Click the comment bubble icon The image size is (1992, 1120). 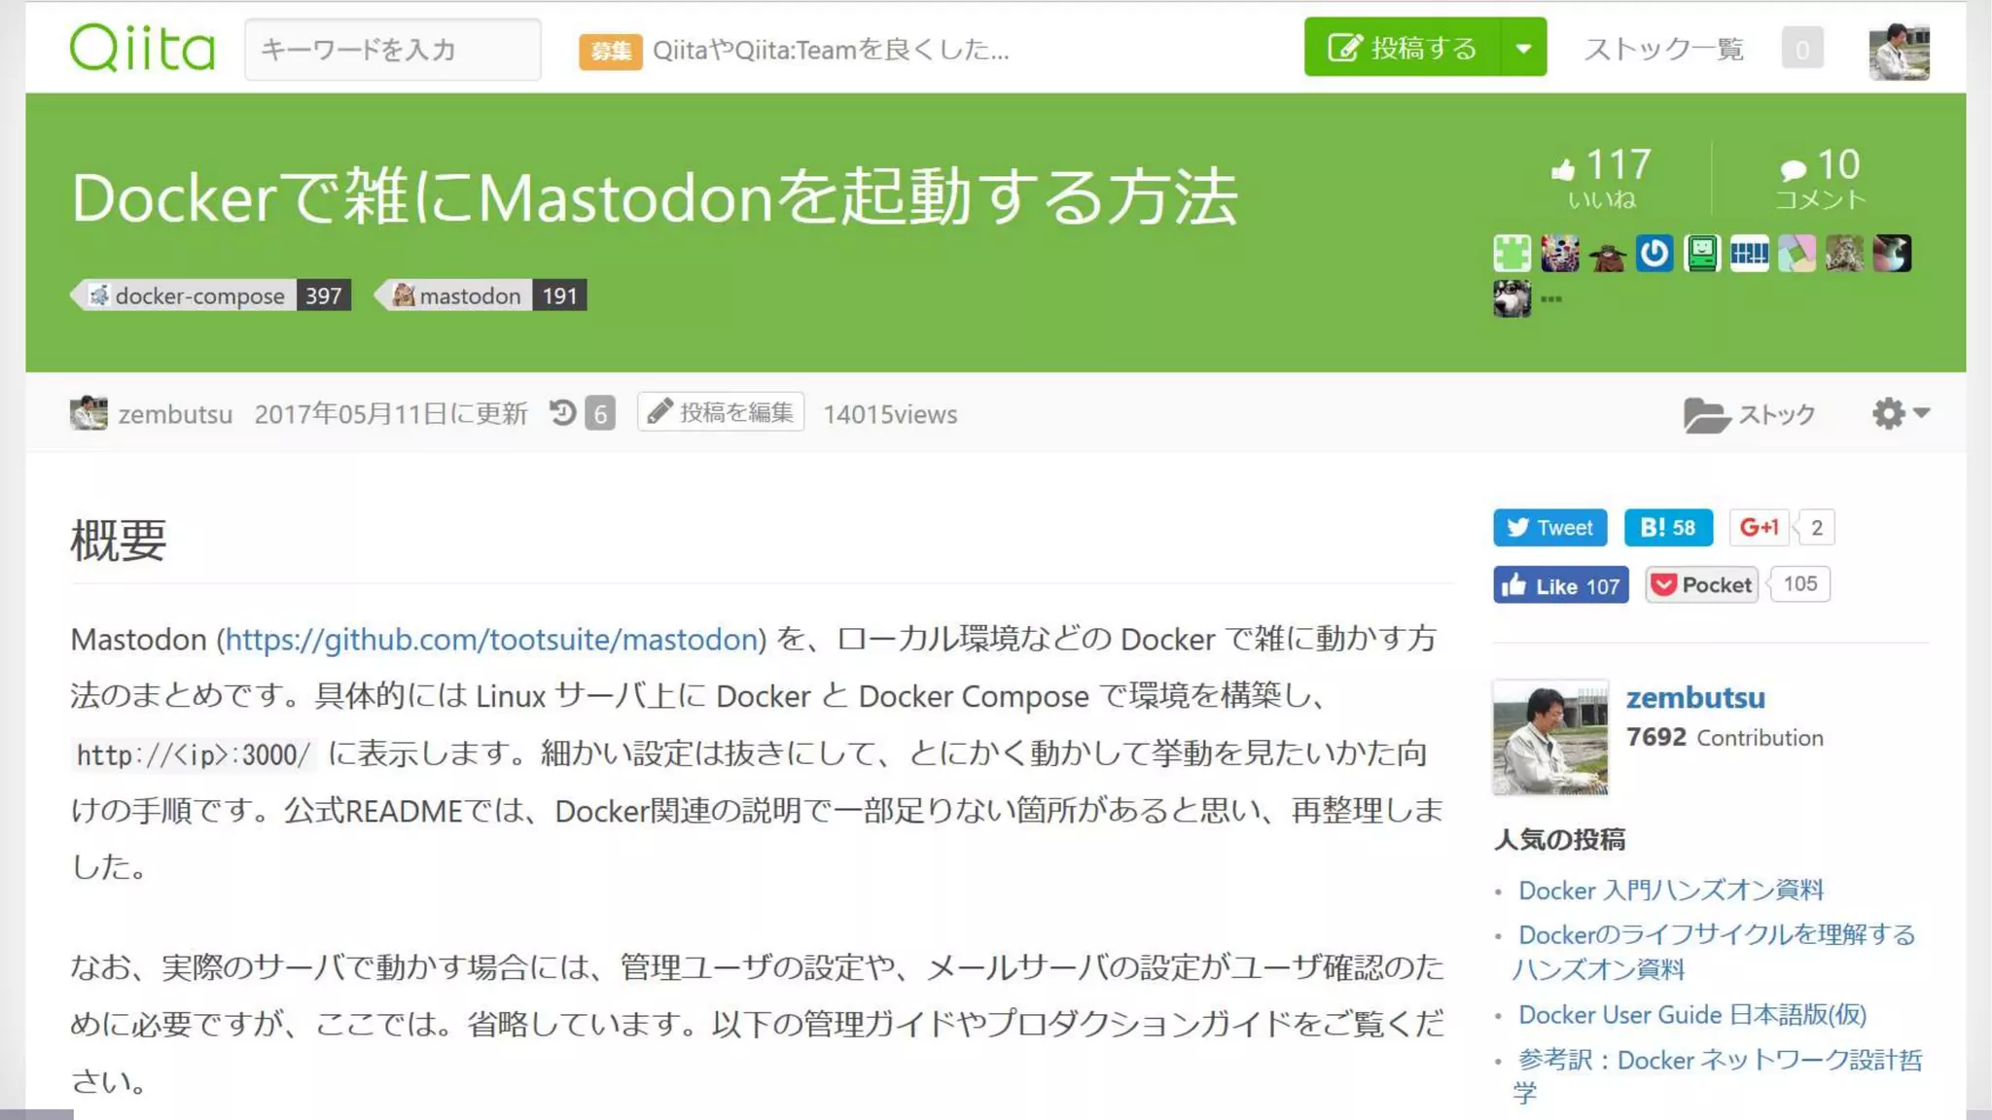pyautogui.click(x=1793, y=170)
